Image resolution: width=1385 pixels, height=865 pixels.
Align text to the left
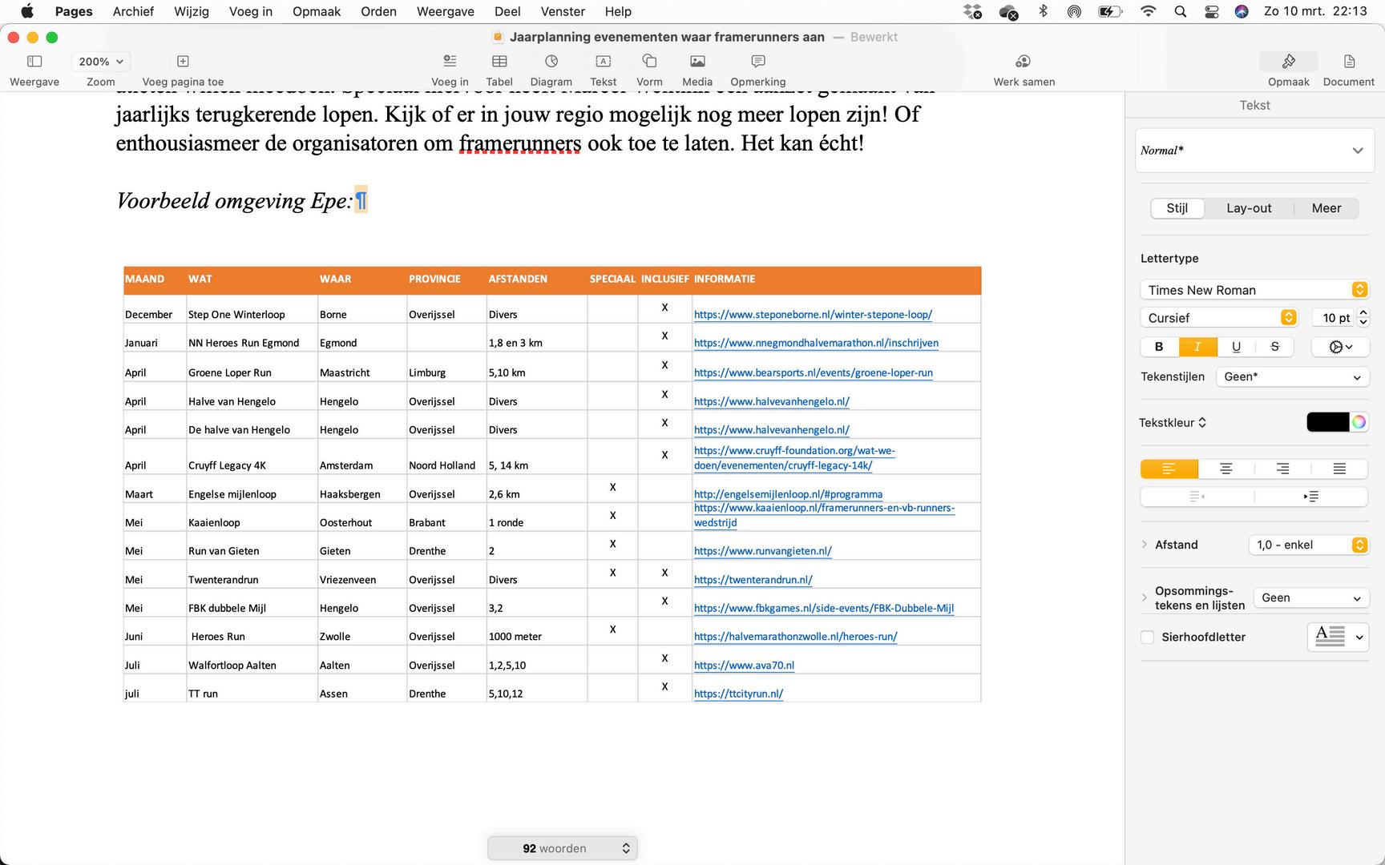click(1169, 469)
